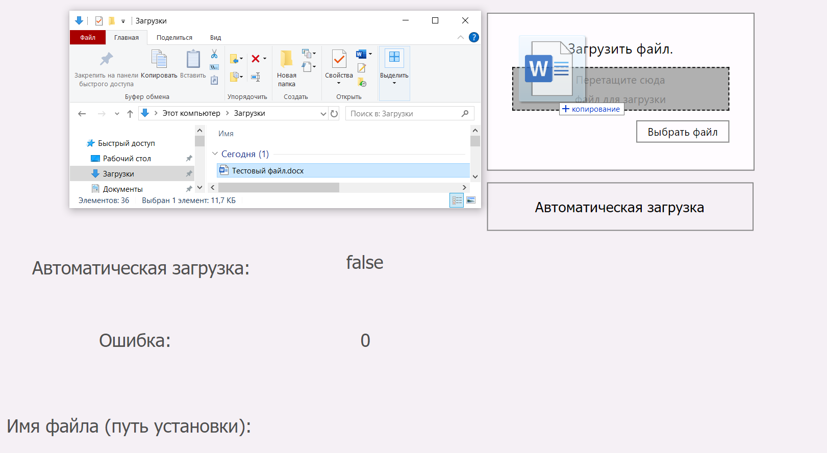827x453 pixels.
Task: Click the red X Delete icon
Action: [x=256, y=59]
